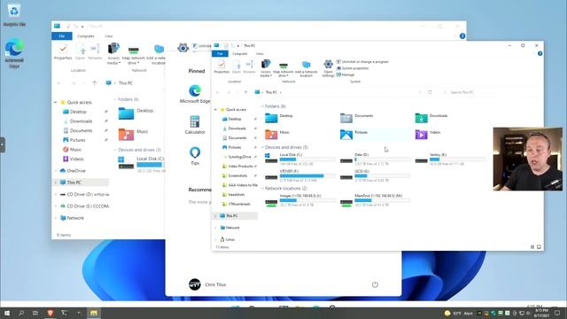567x319 pixels.
Task: Select the Documents folder in the front window content
Action: point(374,118)
